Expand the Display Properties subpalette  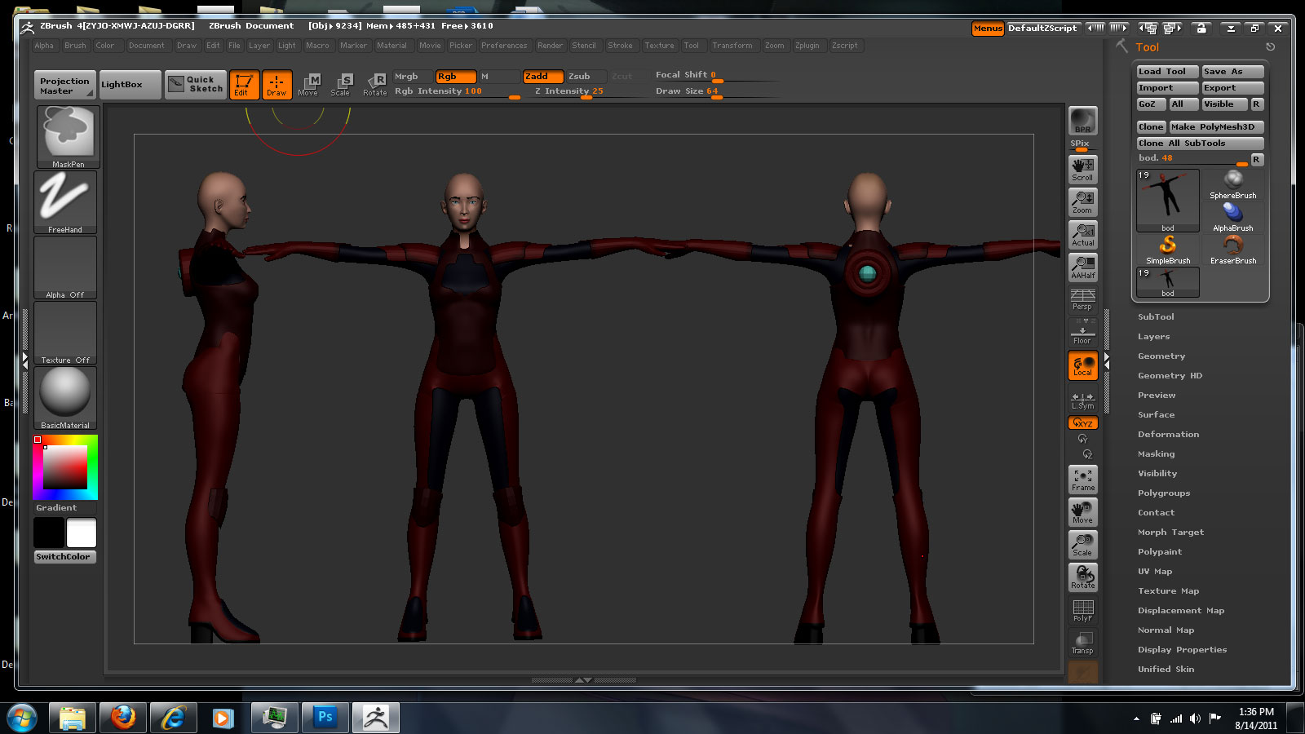(1182, 649)
